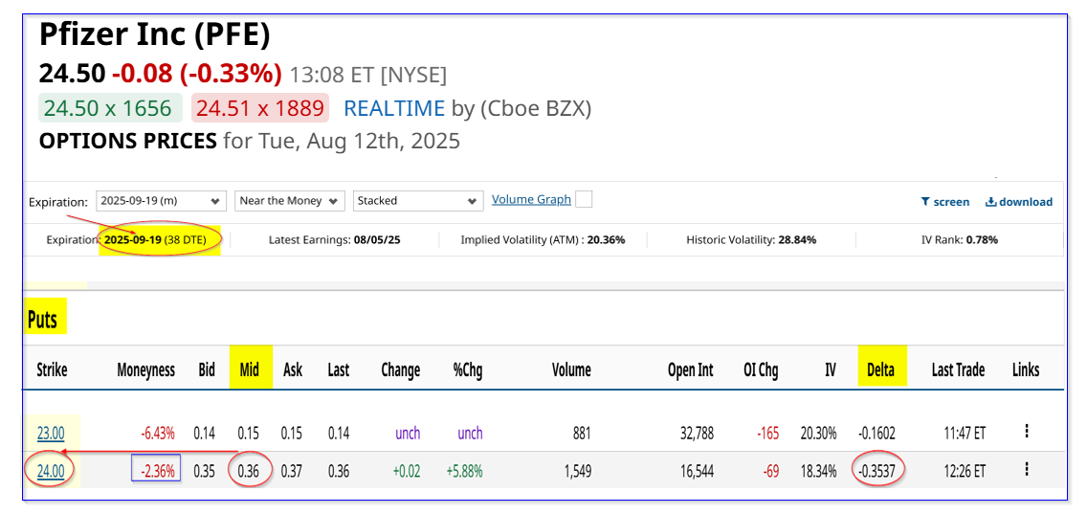Image resolution: width=1087 pixels, height=514 pixels.
Task: Sort by the Bid column header
Action: point(207,369)
